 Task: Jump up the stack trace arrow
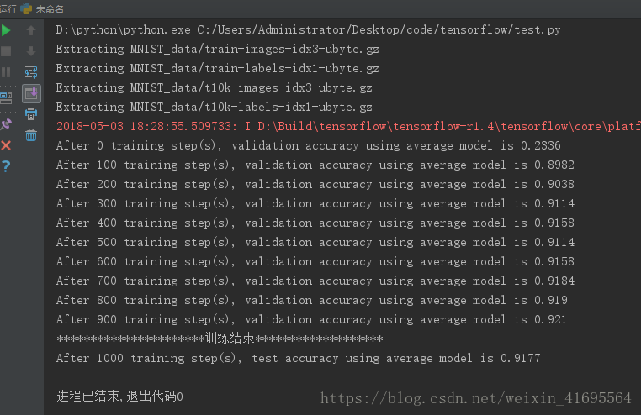tap(31, 30)
